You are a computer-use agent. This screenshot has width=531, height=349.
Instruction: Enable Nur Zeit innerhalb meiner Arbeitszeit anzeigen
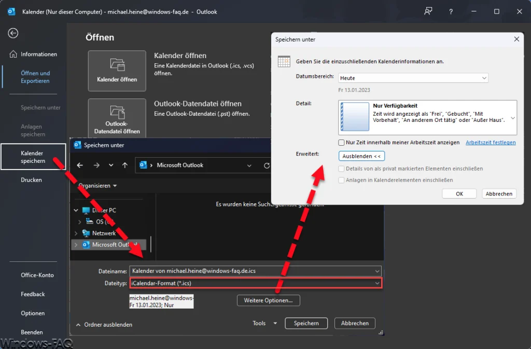(341, 143)
